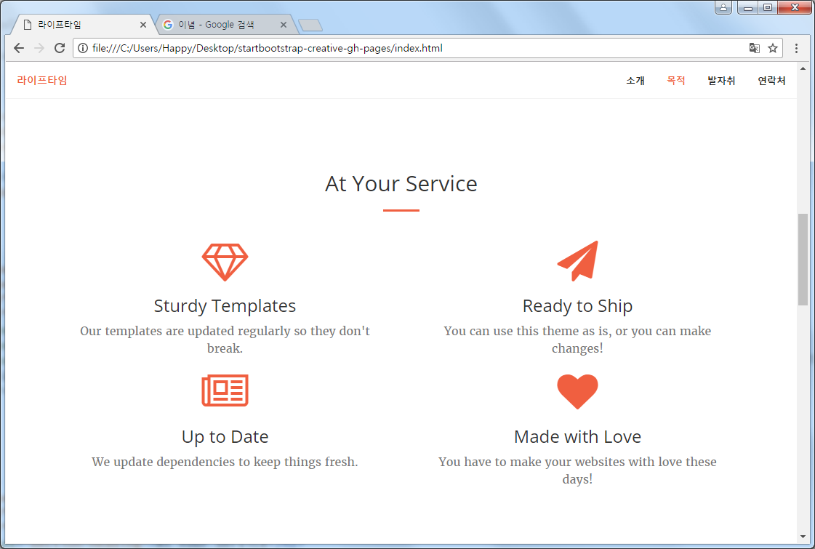Open the Chrome three-dot menu
The width and height of the screenshot is (815, 549).
796,48
